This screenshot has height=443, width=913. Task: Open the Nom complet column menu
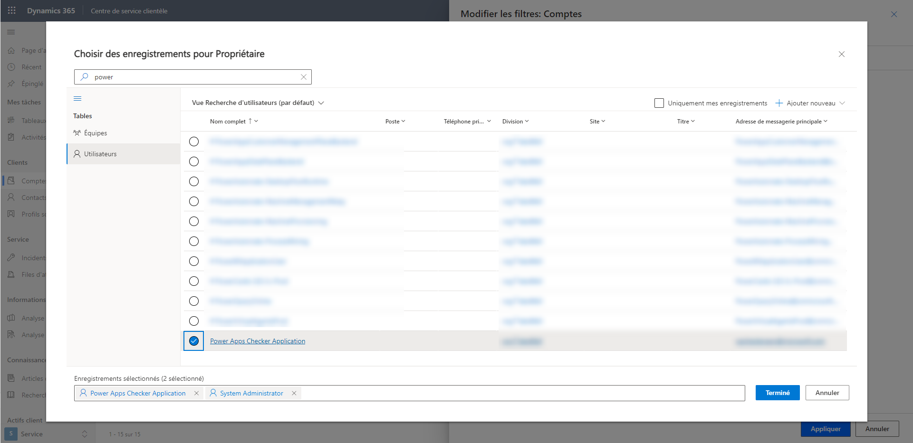256,121
